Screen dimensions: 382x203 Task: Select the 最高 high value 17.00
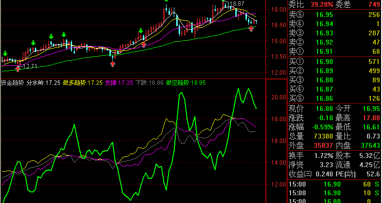point(371,118)
